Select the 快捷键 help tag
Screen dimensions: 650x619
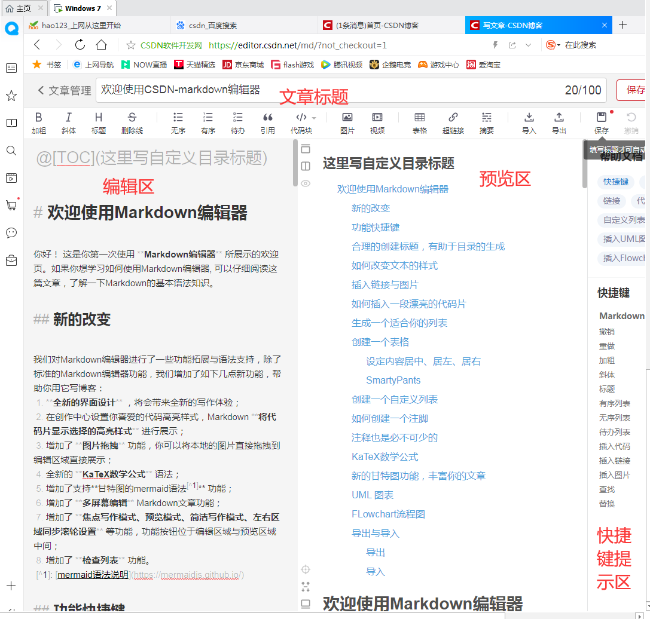click(x=615, y=182)
